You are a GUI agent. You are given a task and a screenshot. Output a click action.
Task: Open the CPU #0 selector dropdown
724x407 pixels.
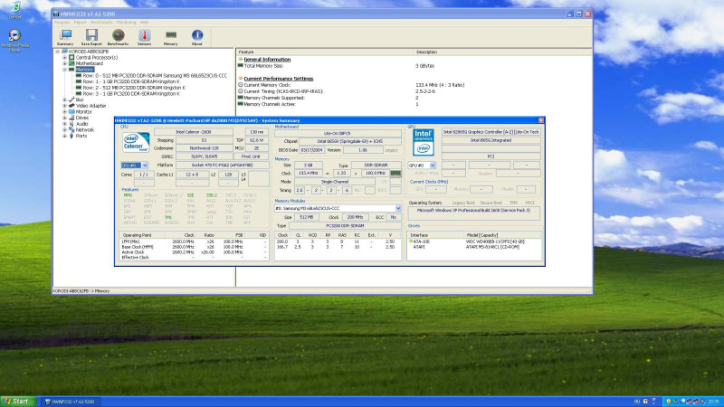pos(145,166)
